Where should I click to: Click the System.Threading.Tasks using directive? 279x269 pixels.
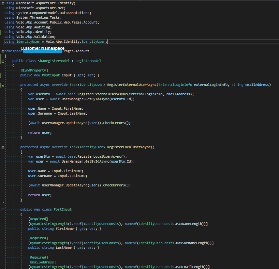click(39, 18)
